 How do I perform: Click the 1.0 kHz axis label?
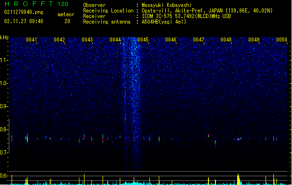pos(4,83)
